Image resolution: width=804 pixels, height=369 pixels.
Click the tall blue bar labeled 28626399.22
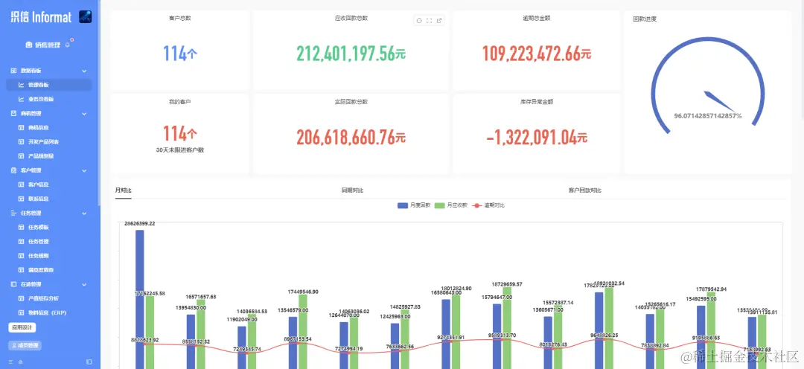(x=139, y=299)
